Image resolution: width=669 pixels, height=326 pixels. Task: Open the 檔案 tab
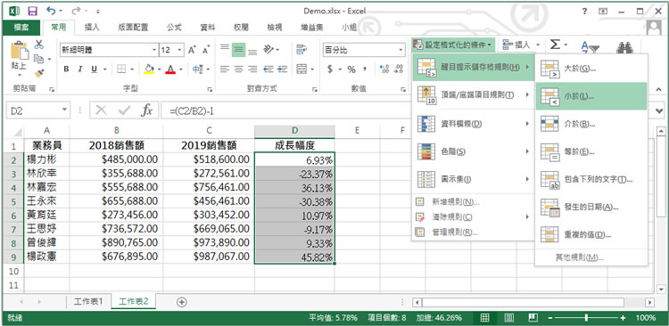click(x=21, y=28)
